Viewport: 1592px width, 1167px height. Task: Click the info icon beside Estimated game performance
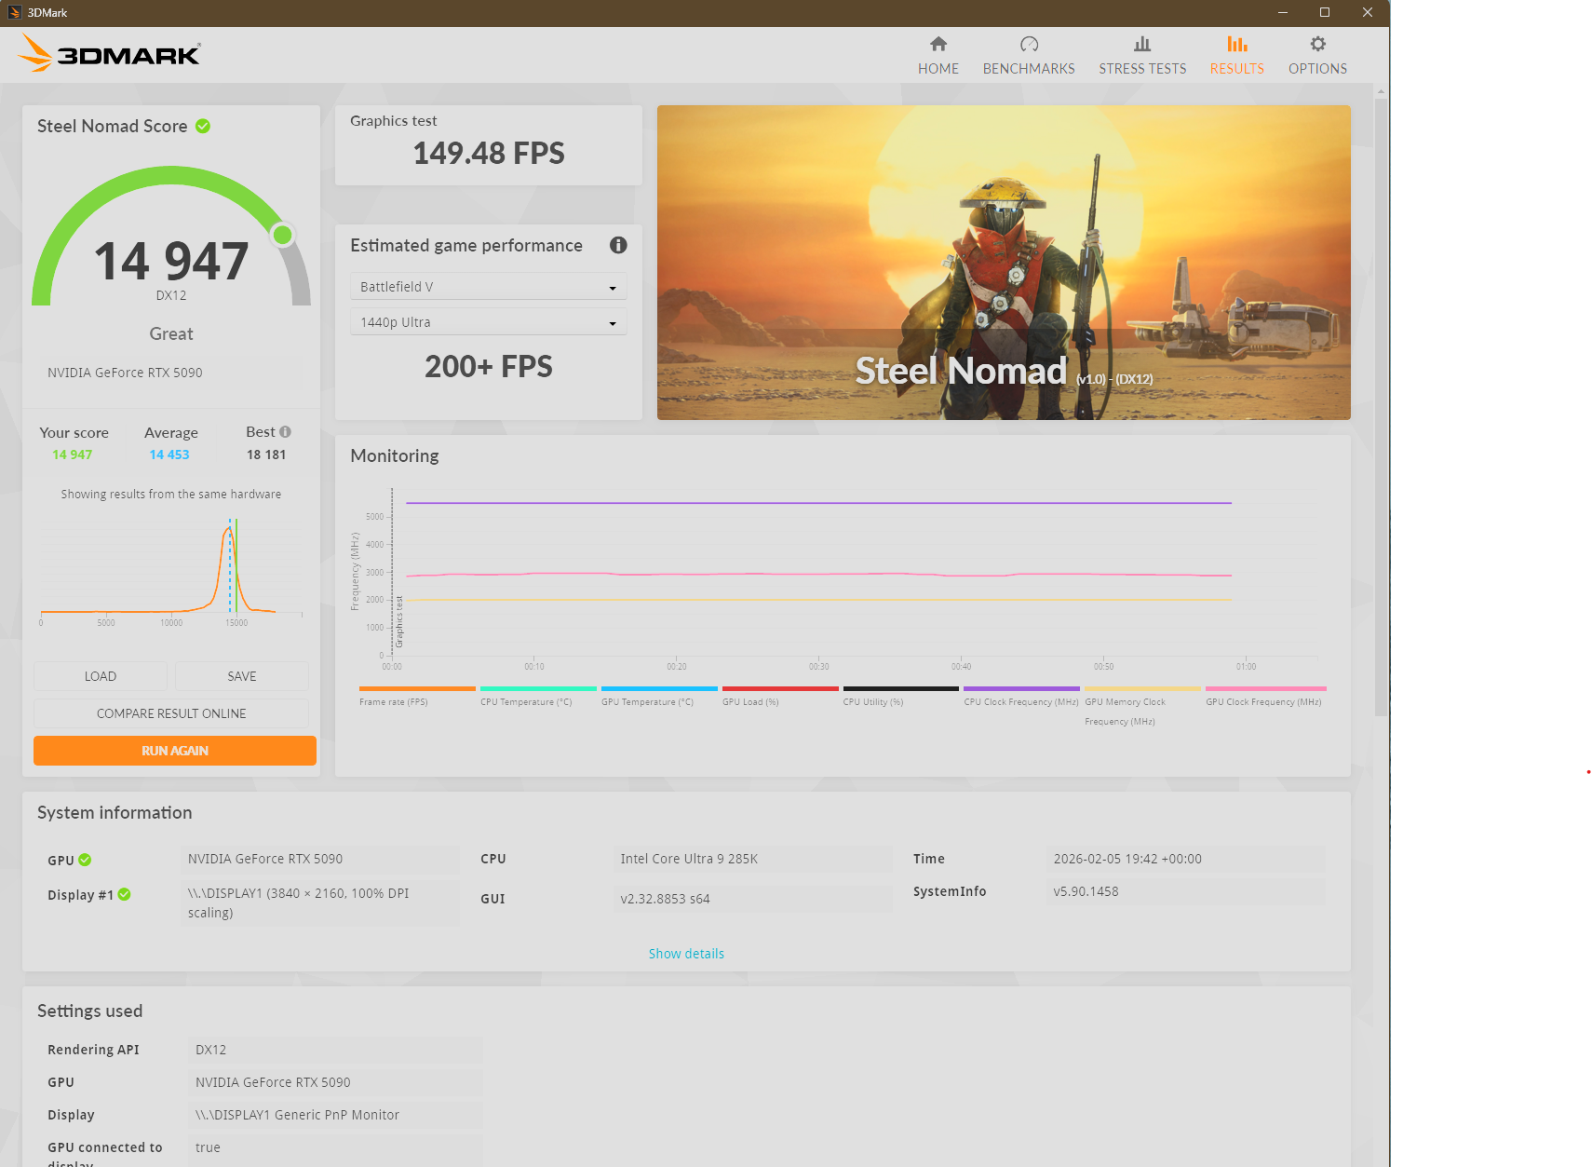(618, 245)
